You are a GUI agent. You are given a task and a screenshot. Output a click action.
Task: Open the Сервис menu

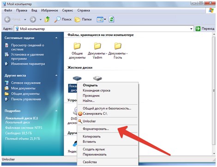tap(67, 10)
